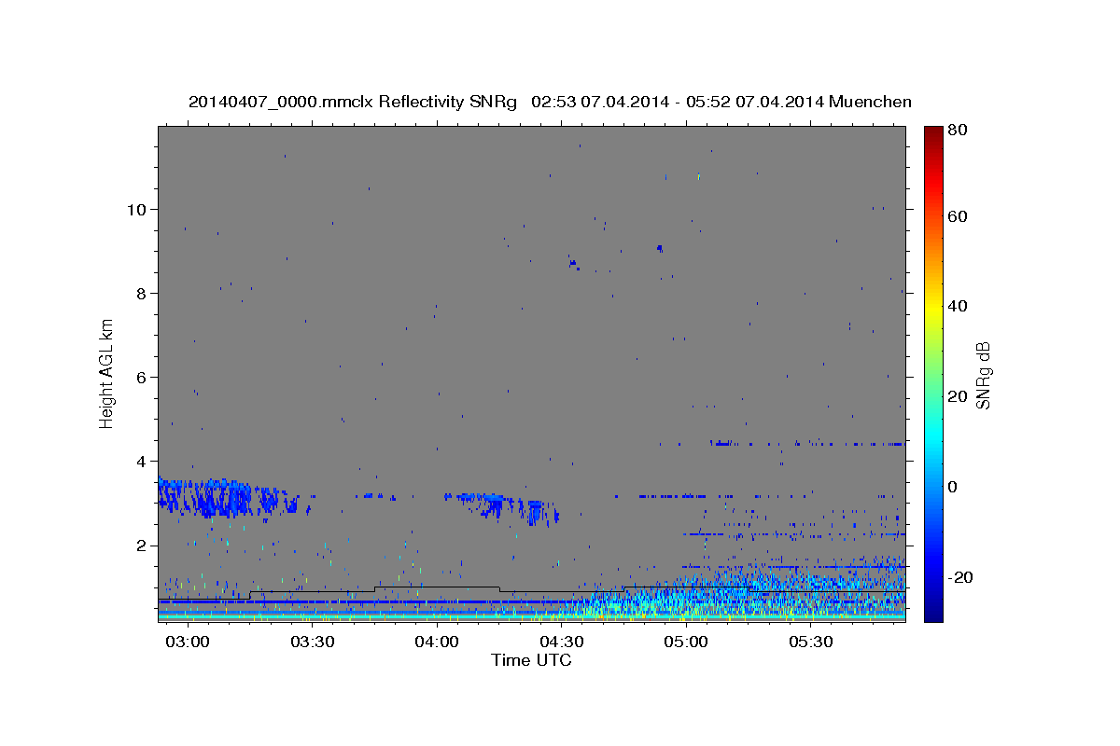Click the 03:30 time tick label

click(x=313, y=642)
